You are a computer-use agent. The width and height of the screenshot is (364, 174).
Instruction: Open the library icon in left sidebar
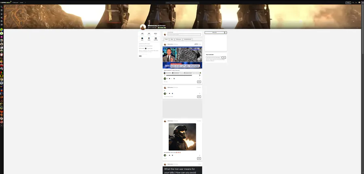pos(2,24)
